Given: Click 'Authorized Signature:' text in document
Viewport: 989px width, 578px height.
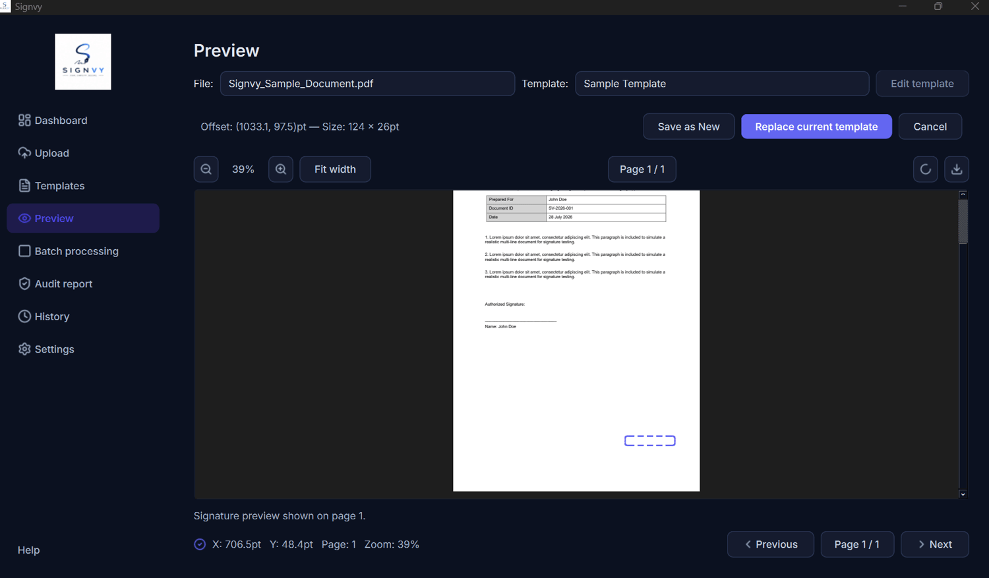Looking at the screenshot, I should point(505,304).
